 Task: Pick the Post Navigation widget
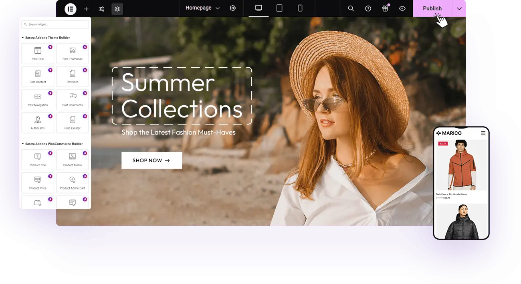38,99
